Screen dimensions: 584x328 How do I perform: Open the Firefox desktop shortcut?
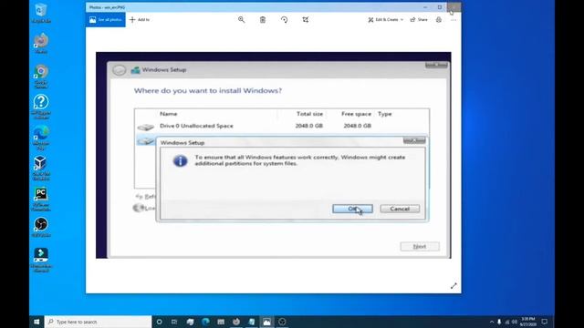click(x=41, y=44)
